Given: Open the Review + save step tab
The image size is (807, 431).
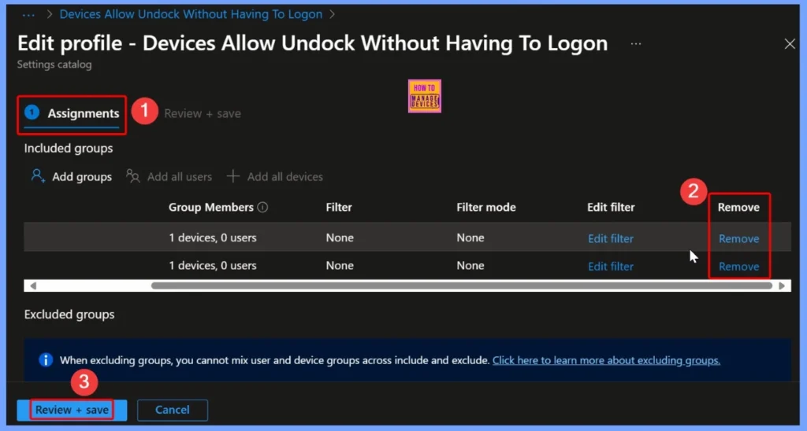Looking at the screenshot, I should tap(203, 113).
